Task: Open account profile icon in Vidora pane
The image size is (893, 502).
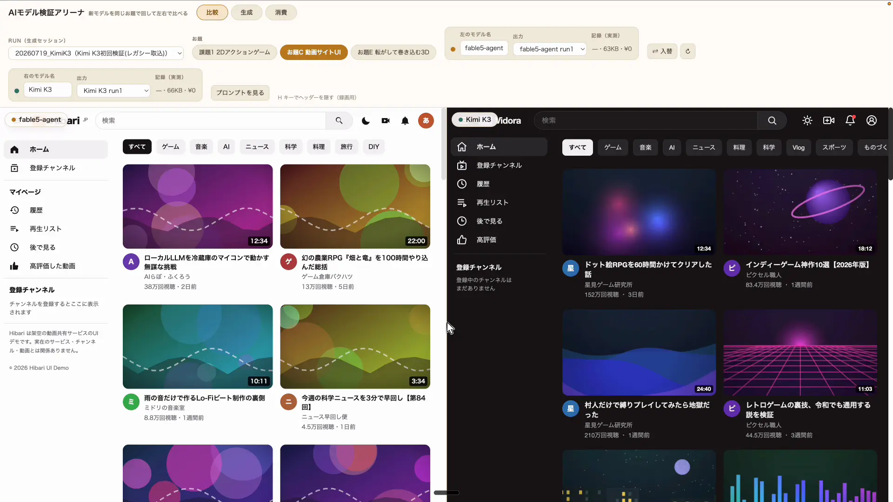Action: pyautogui.click(x=872, y=120)
